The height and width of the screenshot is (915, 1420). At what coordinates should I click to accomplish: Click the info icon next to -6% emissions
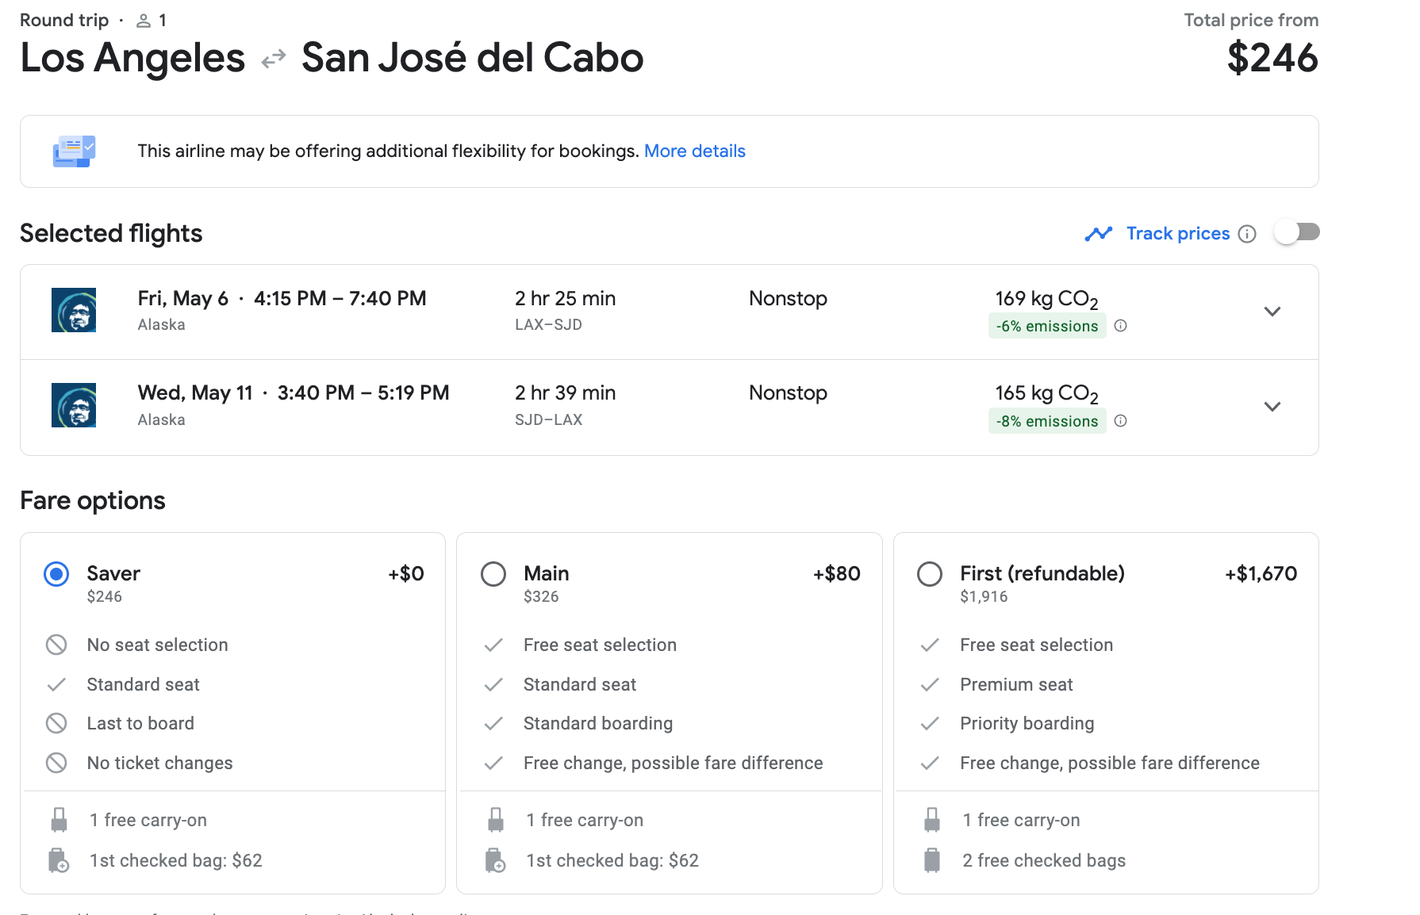[1120, 326]
